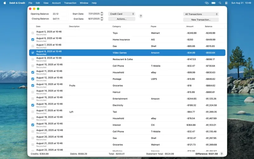Toggle checkbox for August 5 Toys transaction
The height and width of the screenshot is (159, 254).
click(33, 33)
